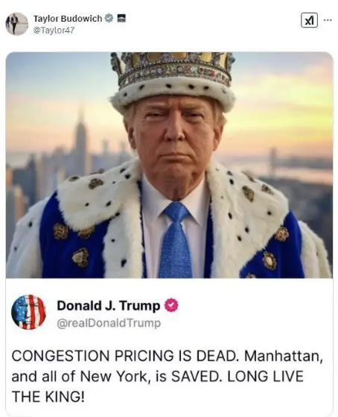This screenshot has width=338, height=417.
Task: Click the blue necktie in the image
Action: (176, 240)
